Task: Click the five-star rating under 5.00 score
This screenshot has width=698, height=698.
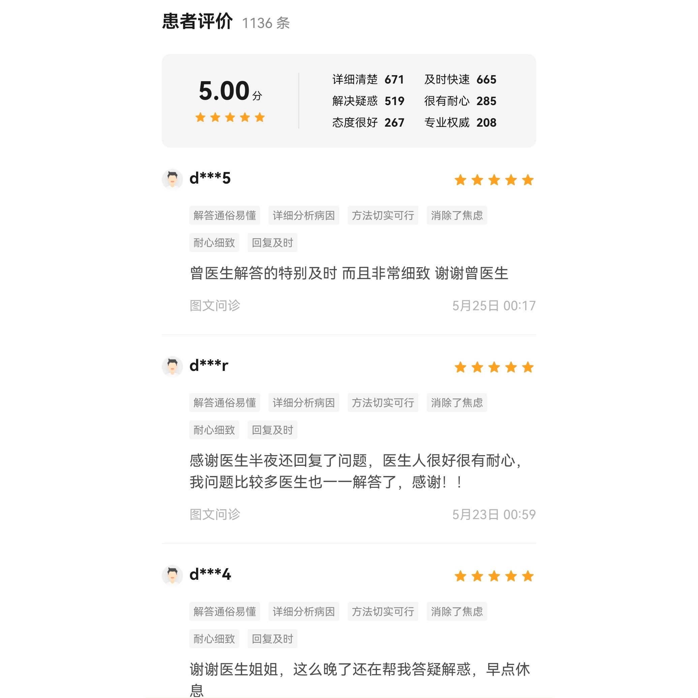Action: (x=230, y=117)
